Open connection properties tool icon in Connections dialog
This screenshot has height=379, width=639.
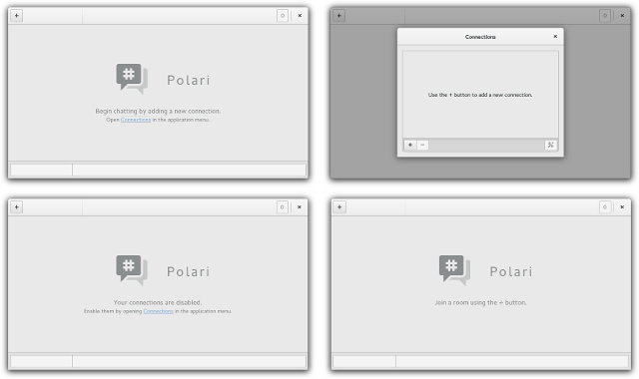point(550,145)
